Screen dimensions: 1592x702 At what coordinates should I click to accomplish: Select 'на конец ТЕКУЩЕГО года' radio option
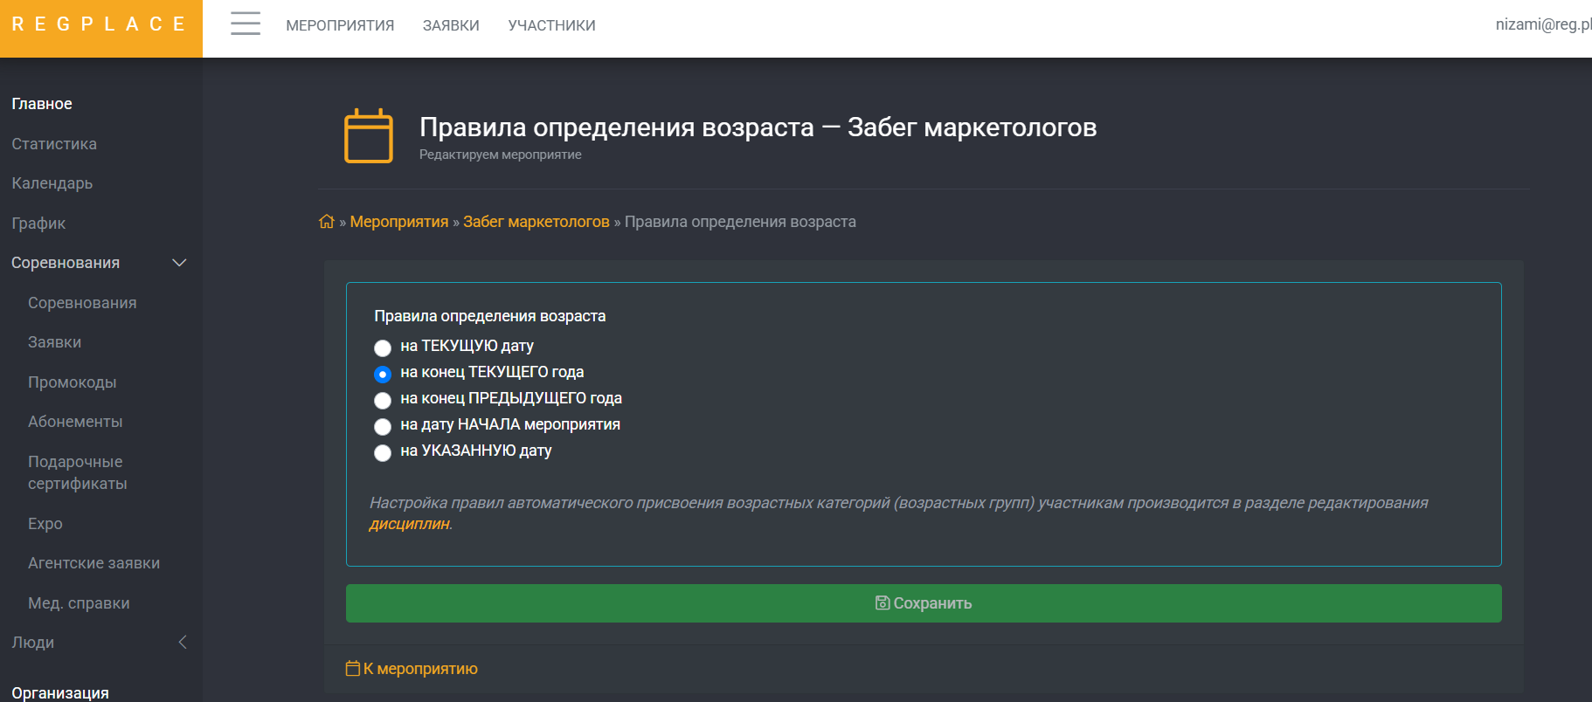383,374
